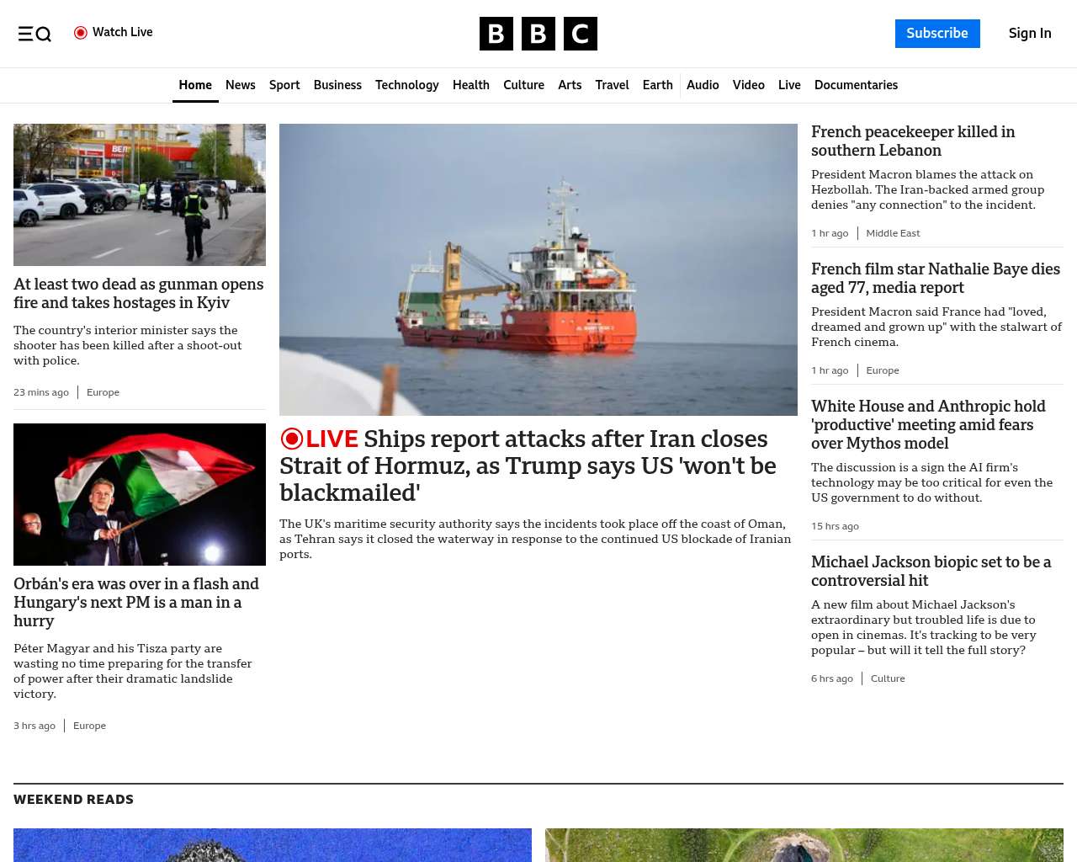Open White House and Anthropic meeting headline
Viewport: 1077px width, 862px height.
[x=928, y=424]
